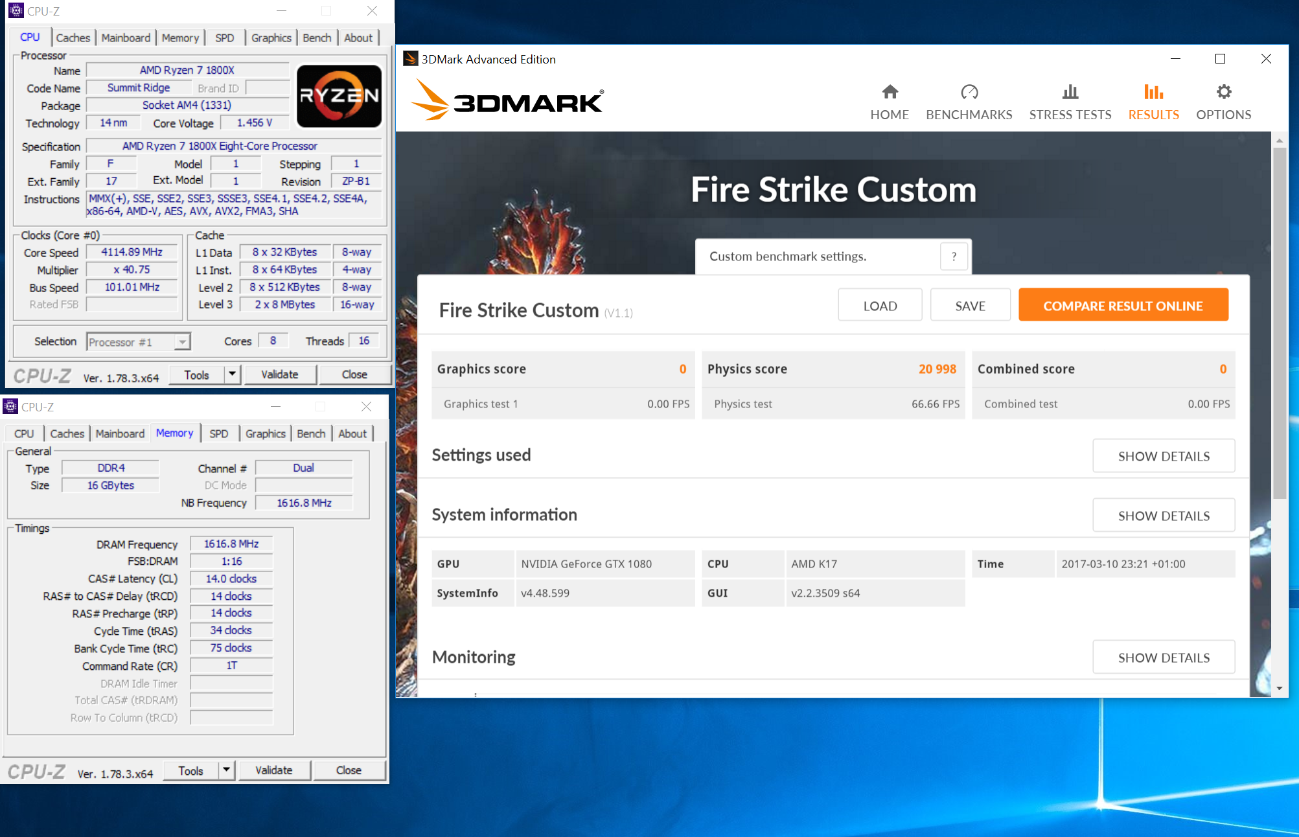Click the 3DMark scrollbar down arrow
Viewport: 1299px width, 837px height.
click(x=1279, y=688)
